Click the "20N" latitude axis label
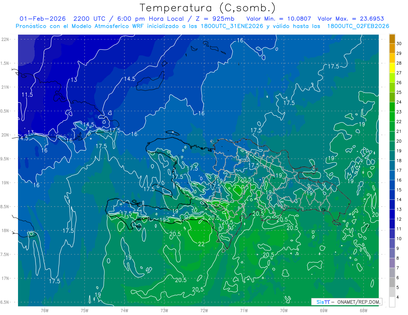Viewport: 408px width, 315px height. tap(5, 135)
